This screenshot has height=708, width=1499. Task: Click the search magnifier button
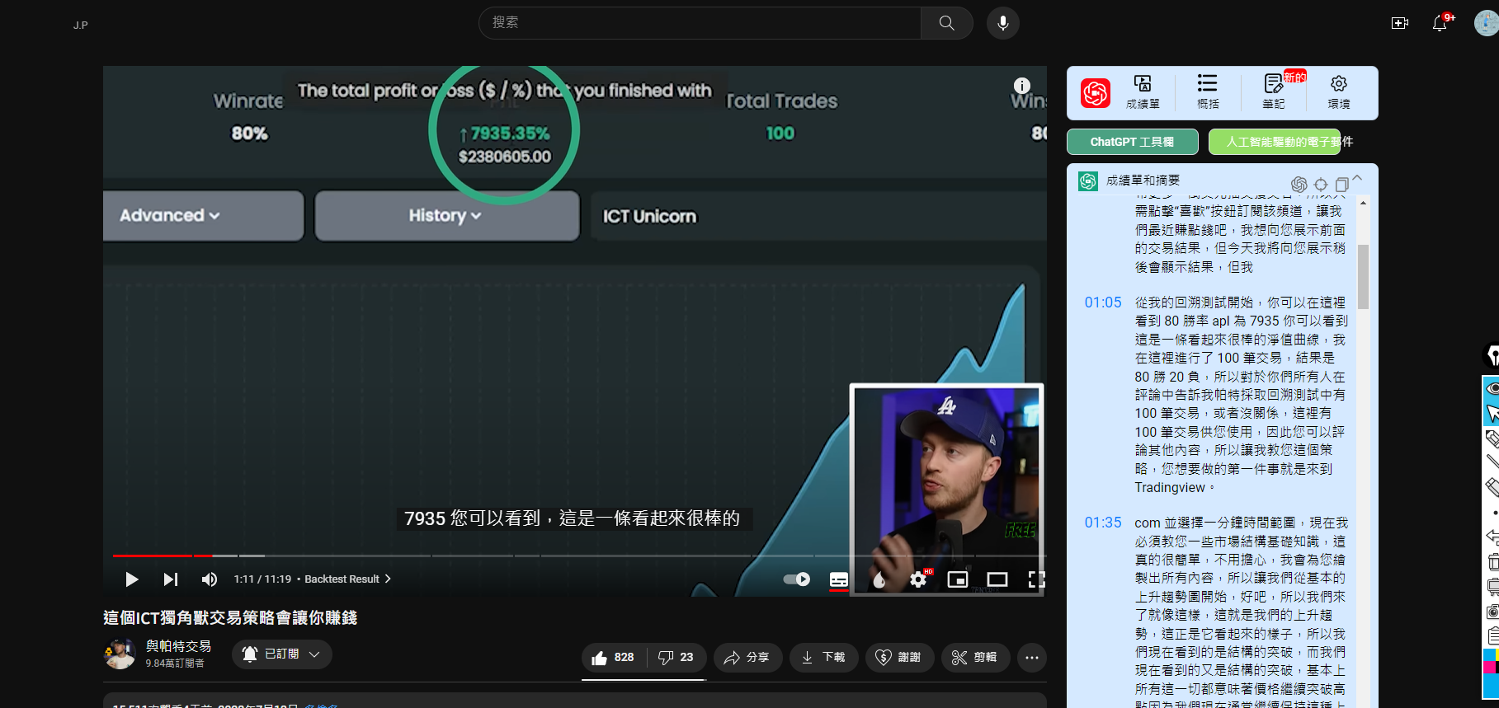tap(947, 23)
